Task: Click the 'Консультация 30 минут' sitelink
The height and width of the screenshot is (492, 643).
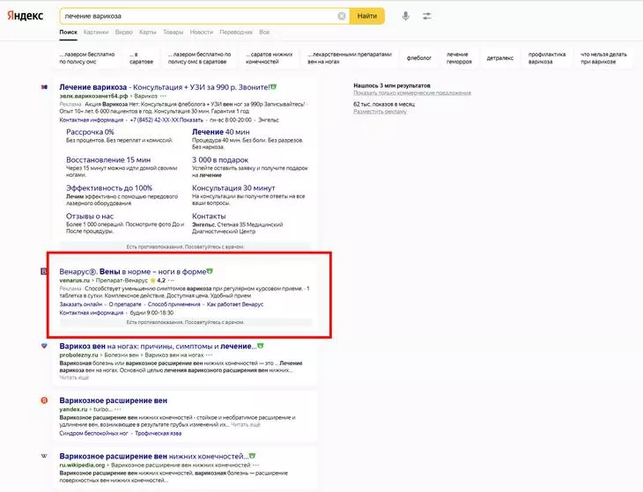Action: (233, 188)
